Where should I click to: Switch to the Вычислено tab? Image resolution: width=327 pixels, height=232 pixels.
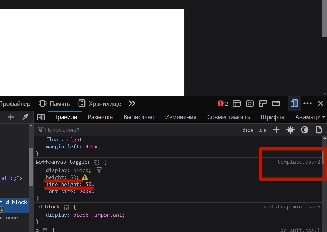(139, 117)
